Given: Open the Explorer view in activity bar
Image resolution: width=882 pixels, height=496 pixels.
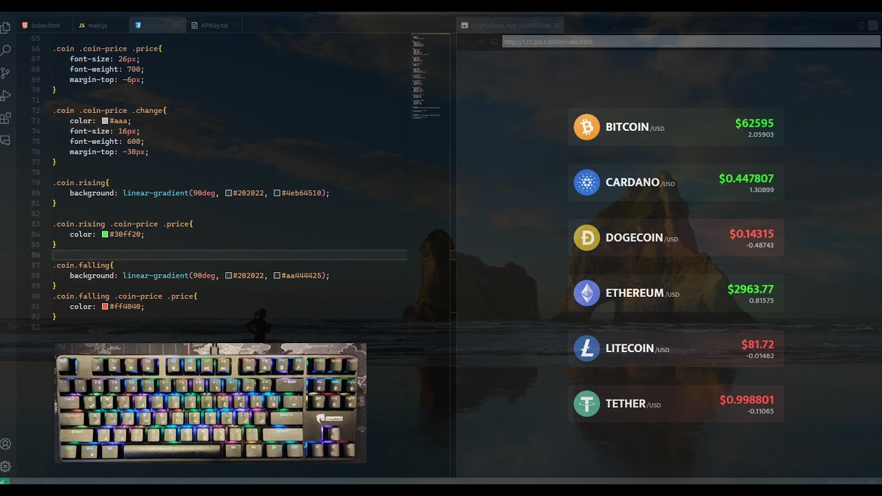Looking at the screenshot, I should 6,28.
